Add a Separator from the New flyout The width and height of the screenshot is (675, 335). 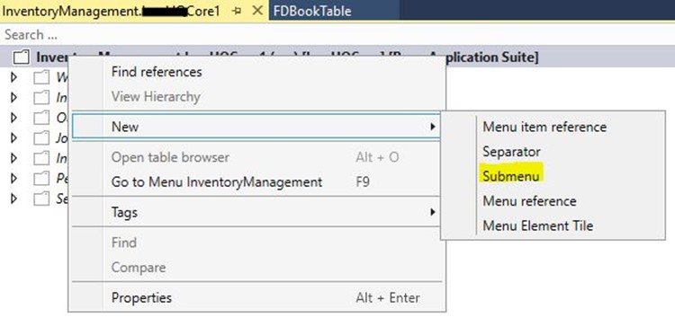coord(511,152)
